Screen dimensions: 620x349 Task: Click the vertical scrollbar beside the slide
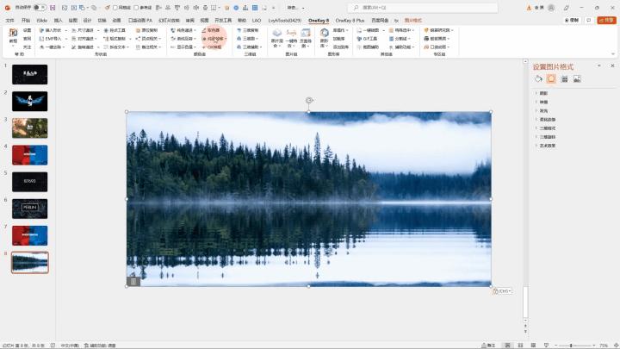[x=525, y=190]
